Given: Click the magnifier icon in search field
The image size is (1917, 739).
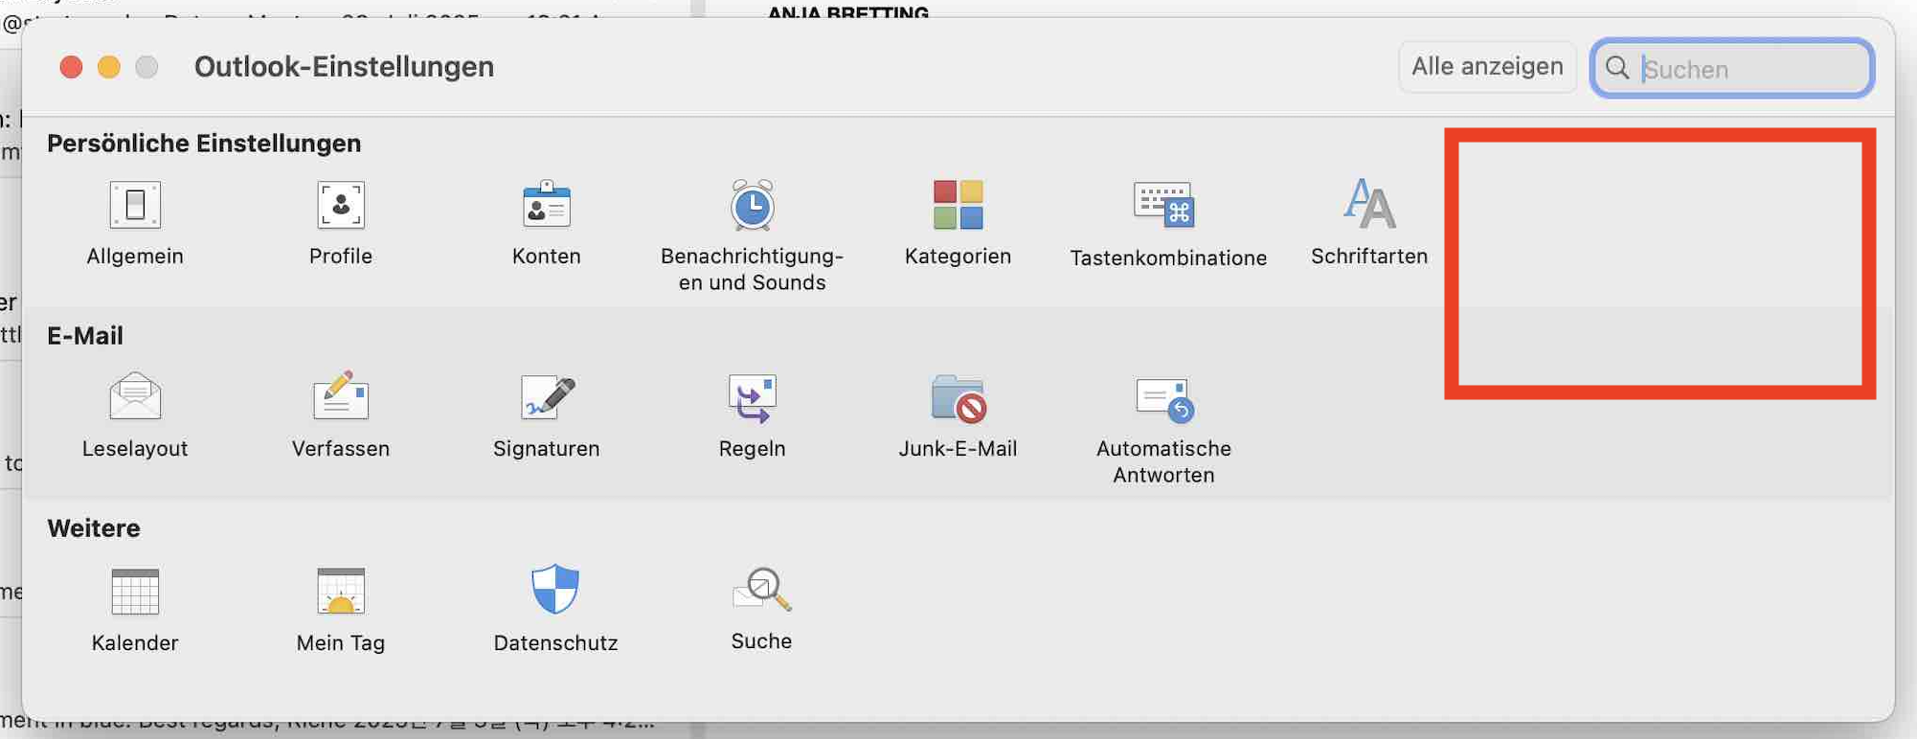Looking at the screenshot, I should 1617,68.
